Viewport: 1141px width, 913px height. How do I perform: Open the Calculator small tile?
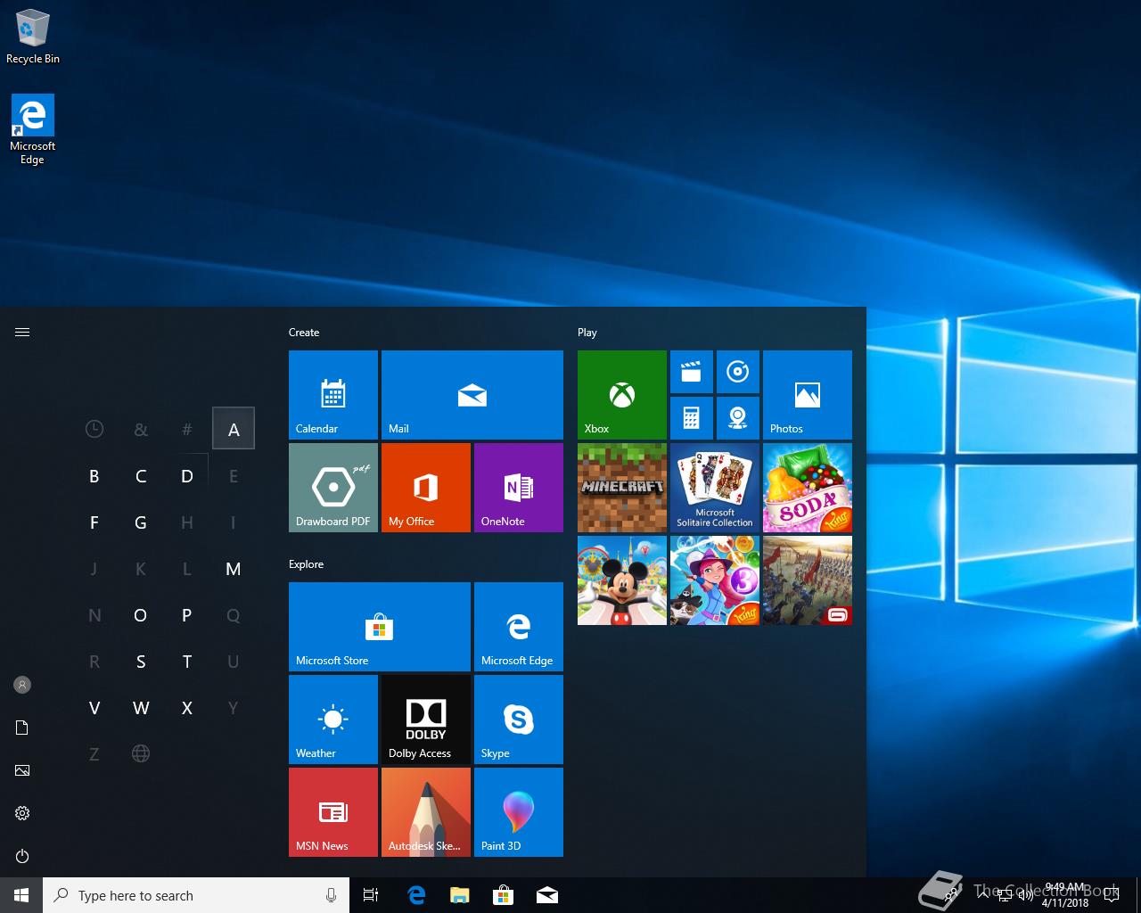coord(692,418)
